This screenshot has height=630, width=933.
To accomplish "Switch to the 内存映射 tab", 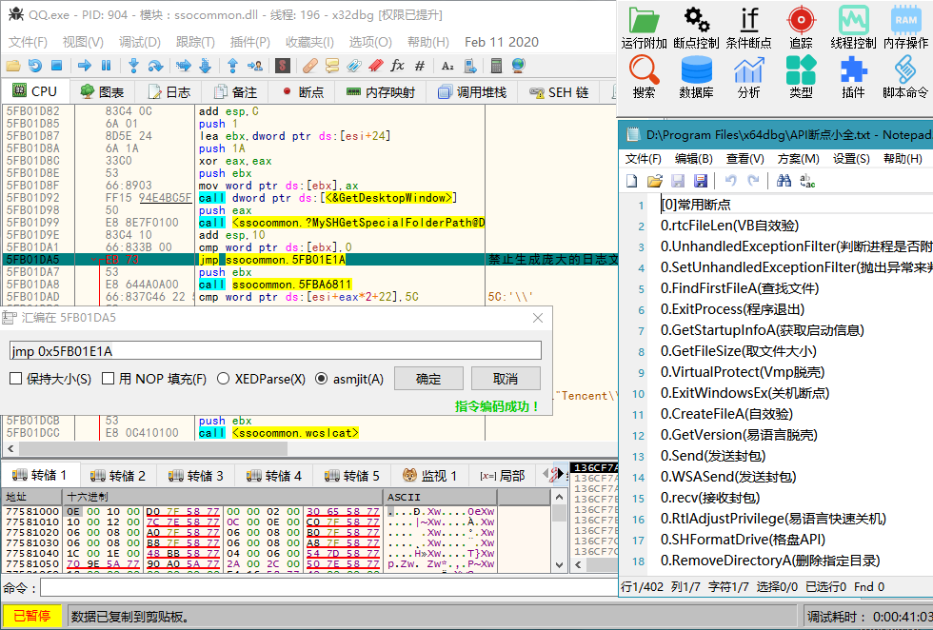I will click(381, 92).
